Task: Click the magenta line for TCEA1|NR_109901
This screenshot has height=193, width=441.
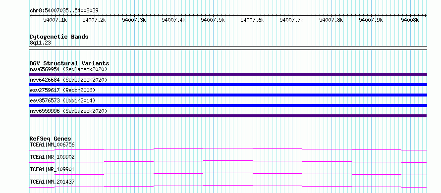Action: [228, 174]
